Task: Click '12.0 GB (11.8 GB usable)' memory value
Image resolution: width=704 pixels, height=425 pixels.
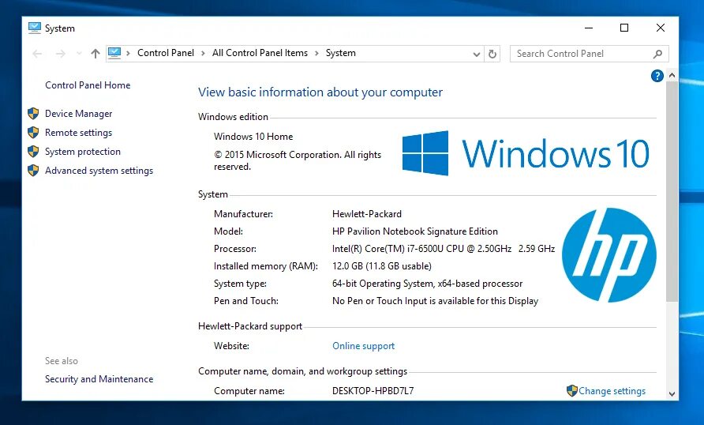Action: point(382,266)
